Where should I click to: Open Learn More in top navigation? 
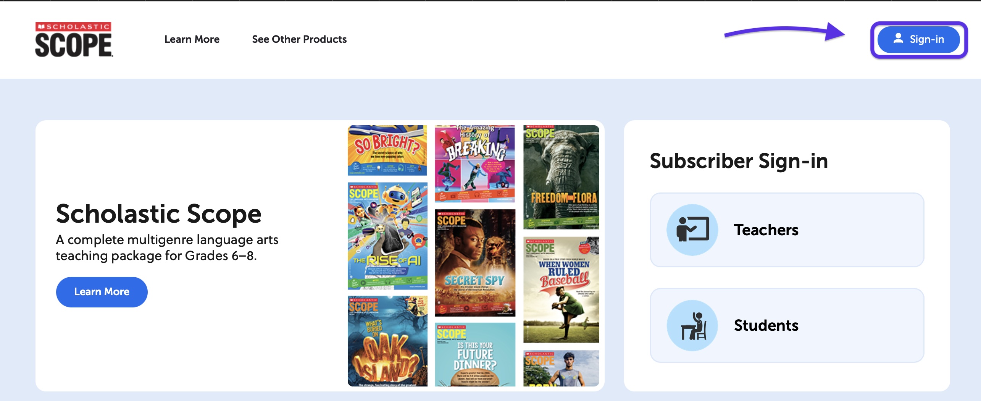192,39
